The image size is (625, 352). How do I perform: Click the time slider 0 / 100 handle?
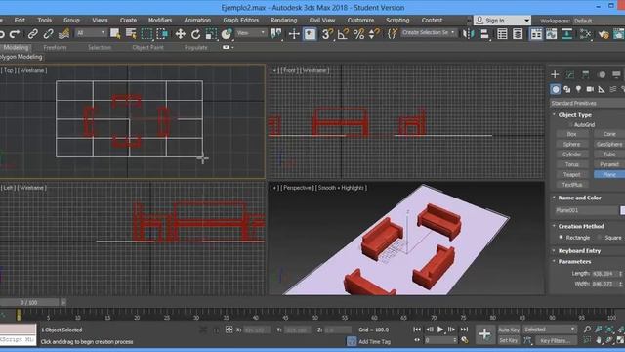point(28,302)
